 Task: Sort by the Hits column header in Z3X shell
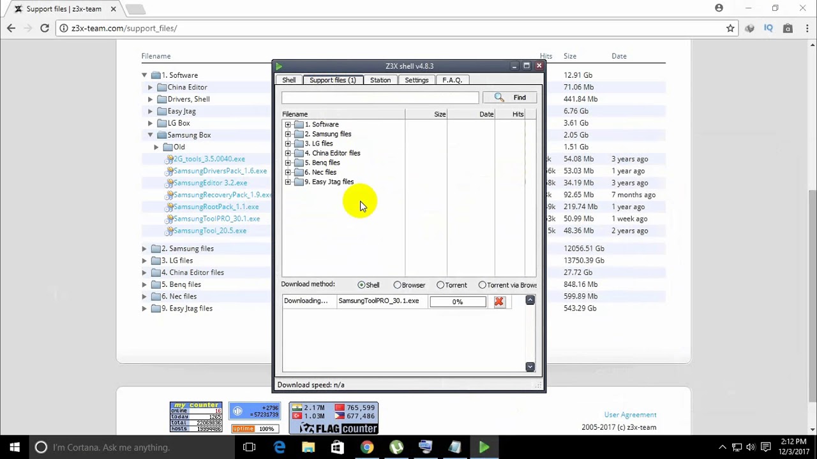pyautogui.click(x=511, y=114)
